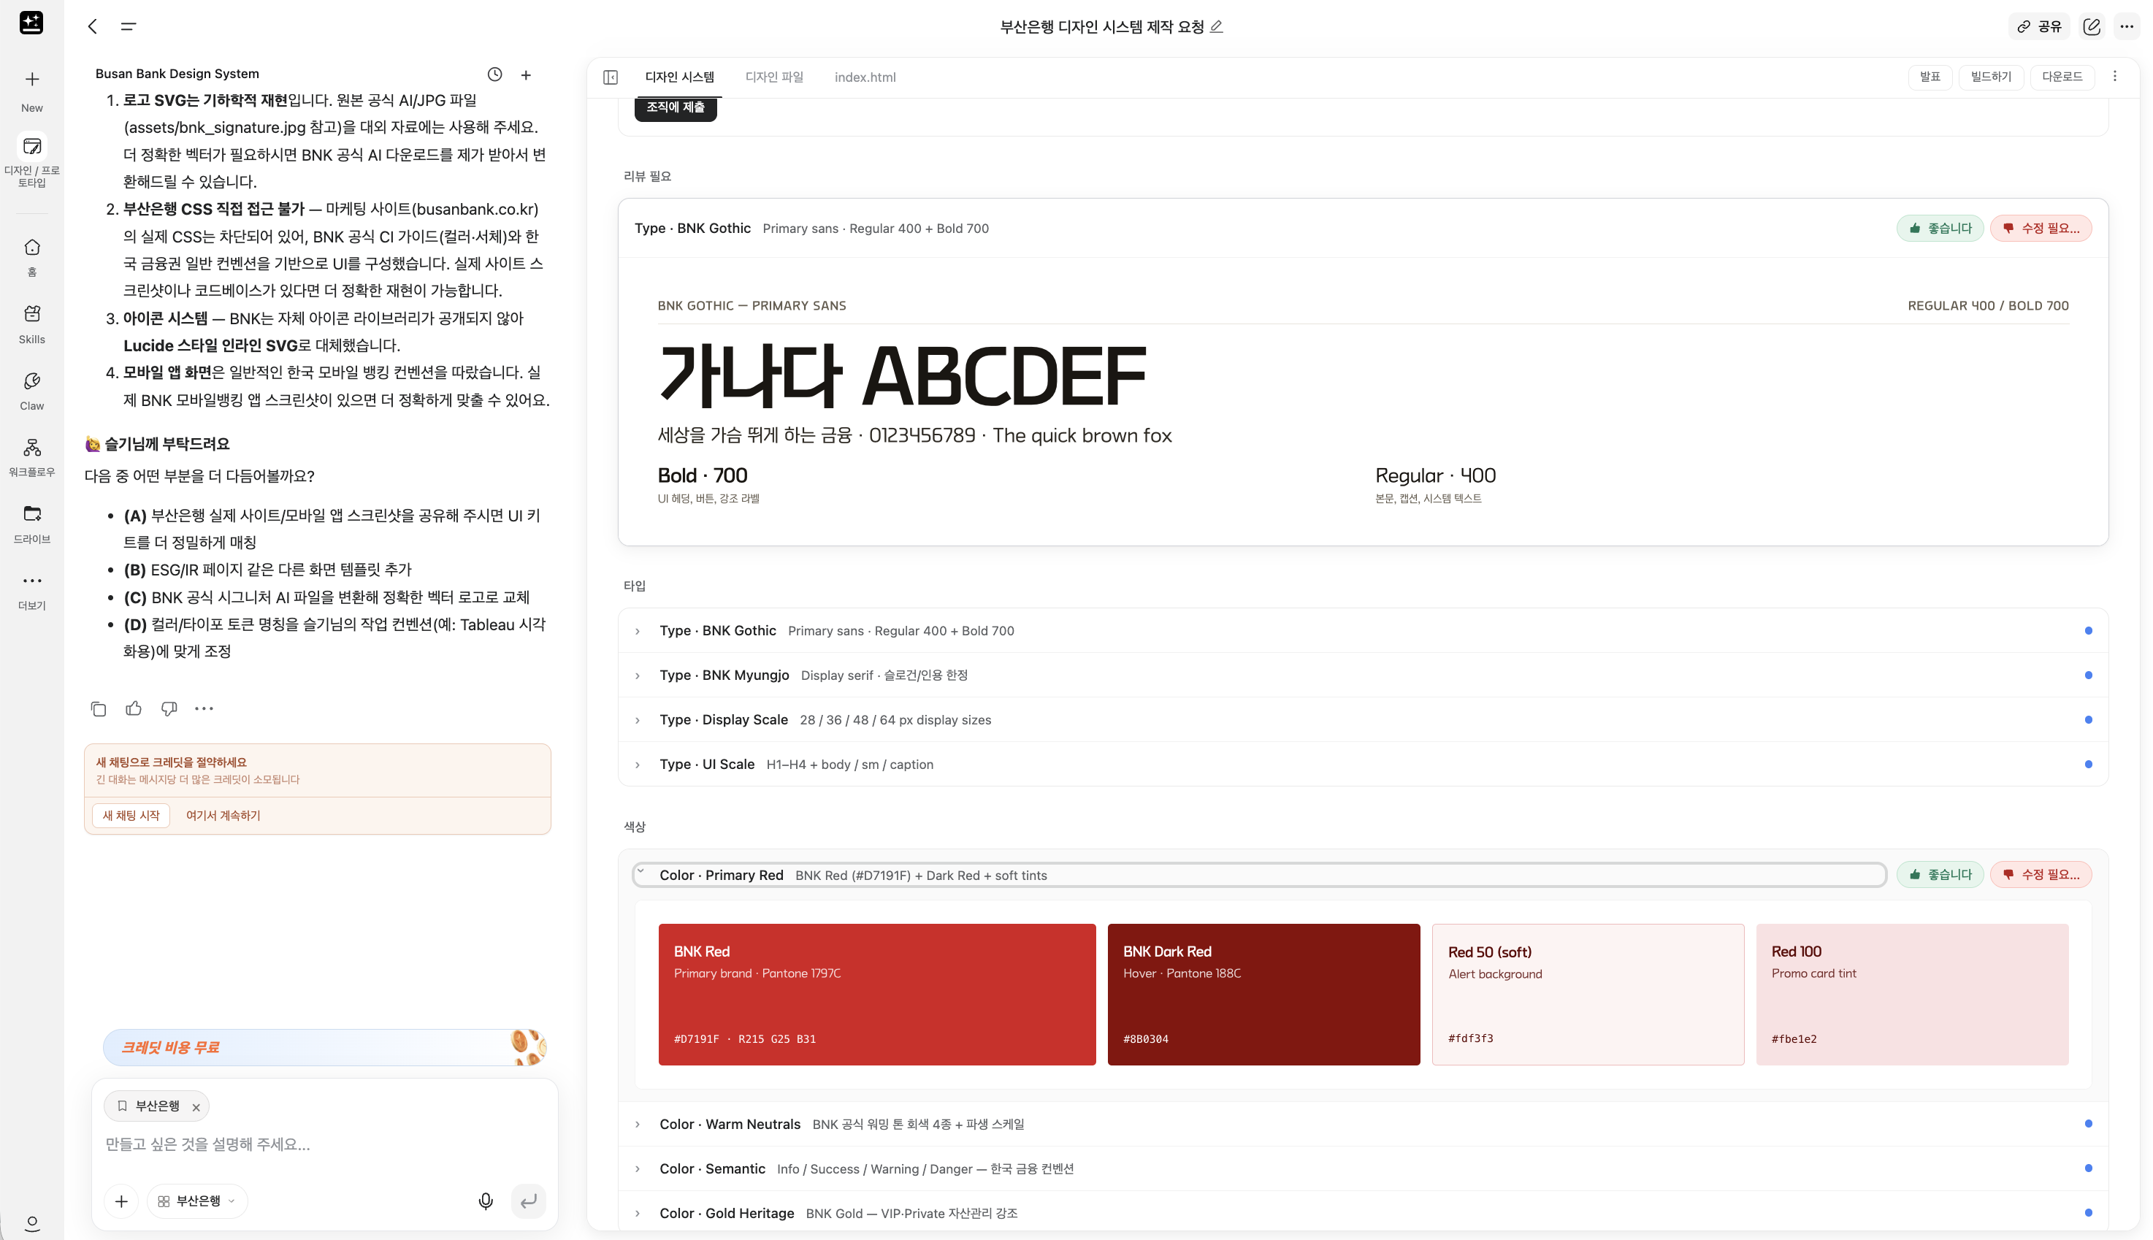2153x1240 pixels.
Task: Like the assistant message
Action: pos(134,708)
